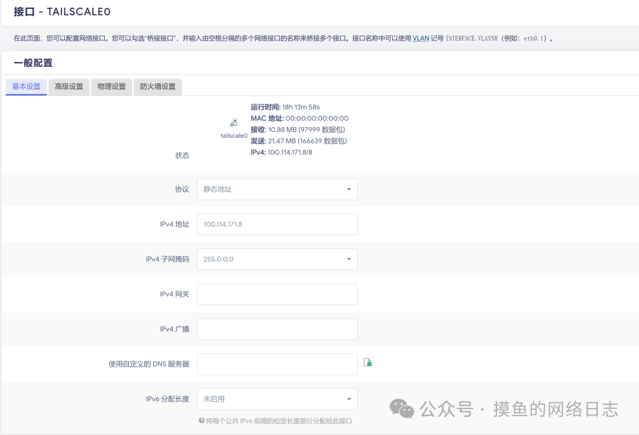
Task: Select the IPv4 广播 input field
Action: pos(277,329)
